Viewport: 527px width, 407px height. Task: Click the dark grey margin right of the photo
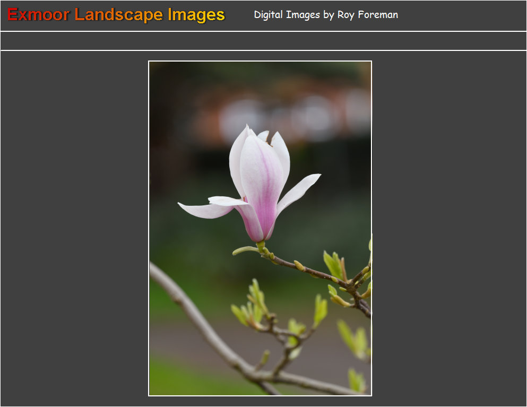click(448, 228)
